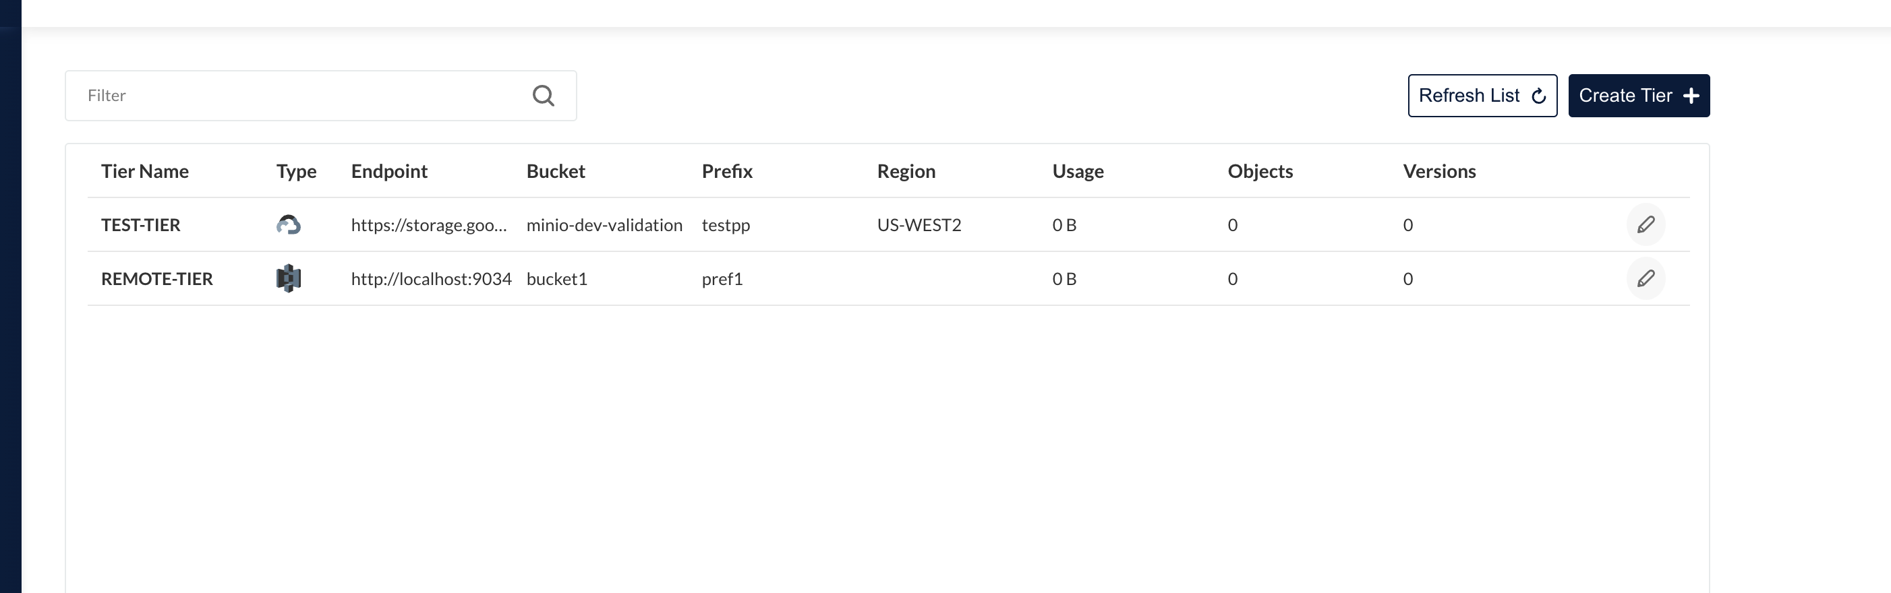Click the search magnifier icon in Filter

[543, 96]
